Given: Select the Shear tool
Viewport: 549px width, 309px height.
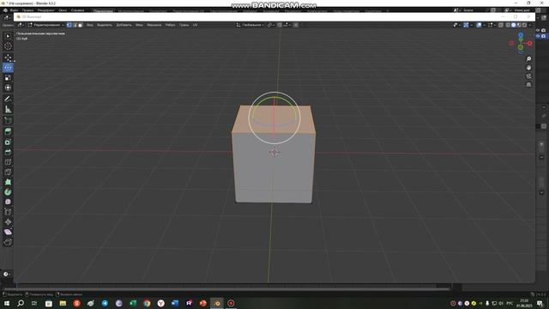Looking at the screenshot, I should [x=8, y=232].
